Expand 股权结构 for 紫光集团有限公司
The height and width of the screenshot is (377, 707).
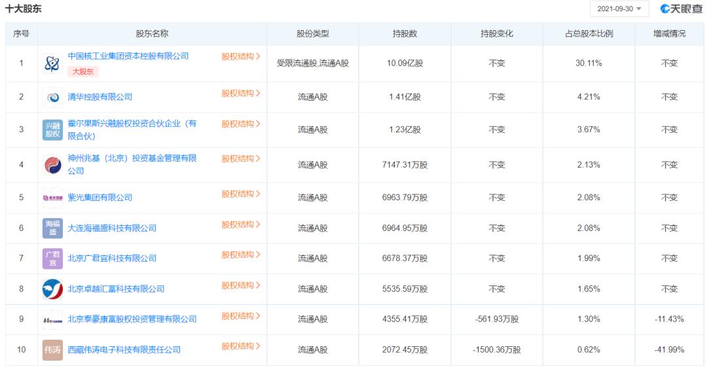click(241, 194)
